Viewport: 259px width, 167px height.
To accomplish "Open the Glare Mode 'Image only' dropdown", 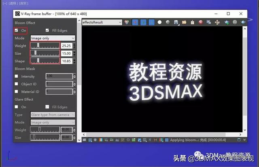I will [53, 122].
